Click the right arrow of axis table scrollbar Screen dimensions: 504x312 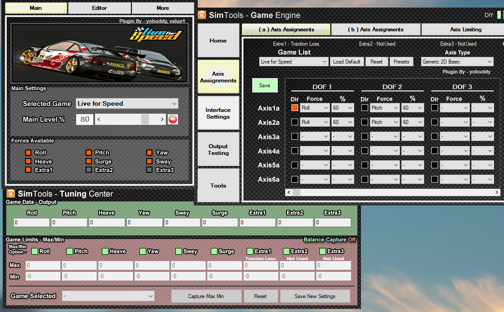(497, 192)
